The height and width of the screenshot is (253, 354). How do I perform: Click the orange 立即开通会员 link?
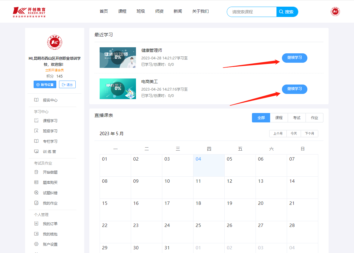[x=55, y=70]
